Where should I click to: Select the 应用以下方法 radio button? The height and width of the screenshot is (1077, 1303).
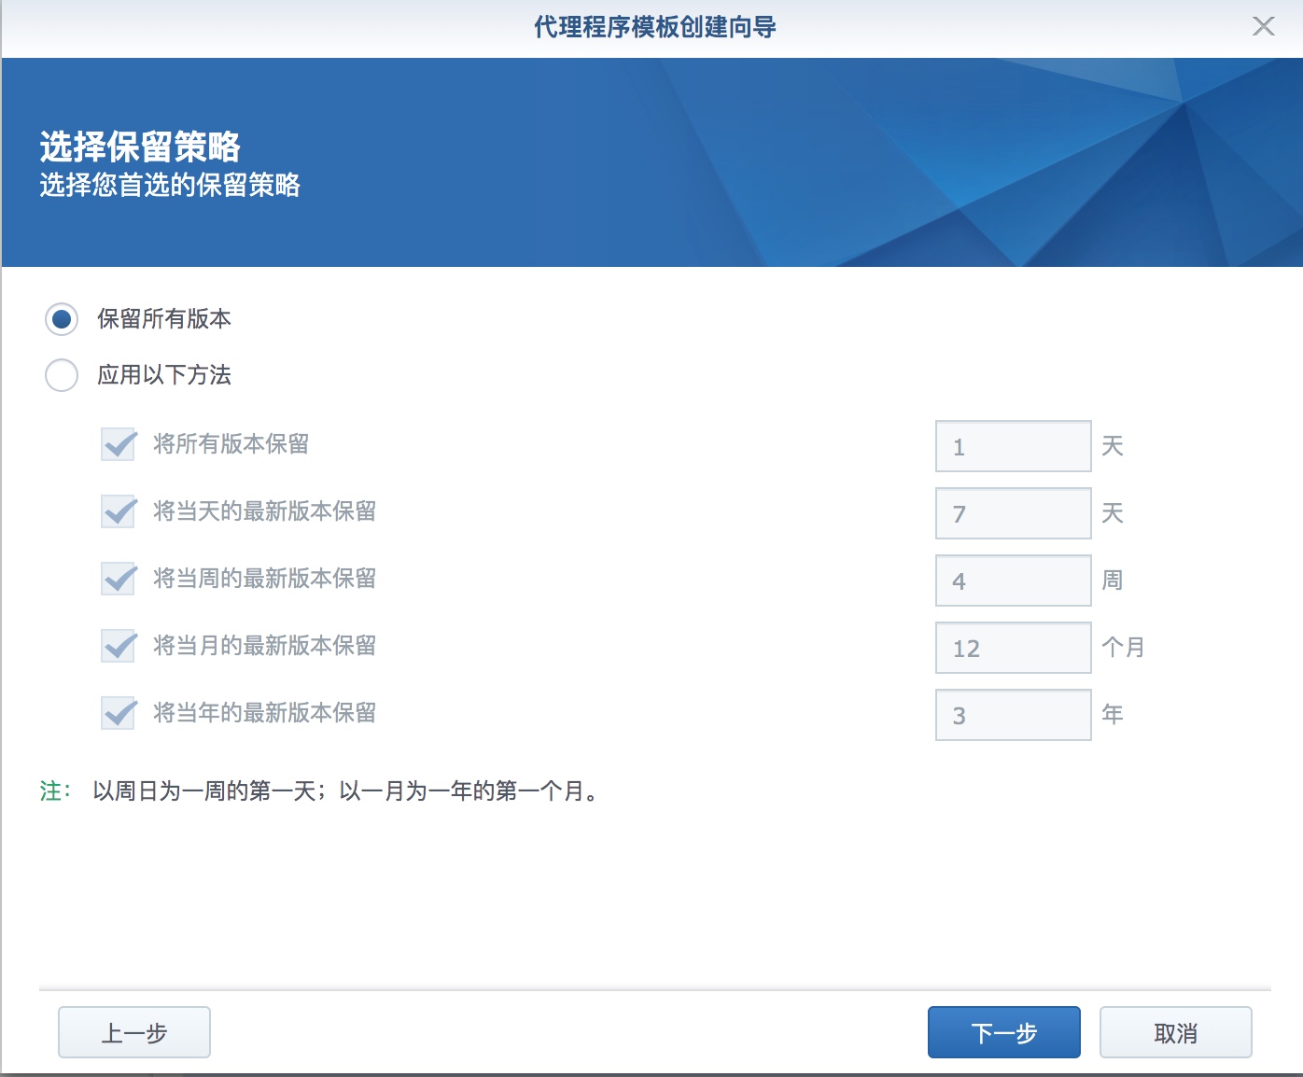[x=62, y=375]
